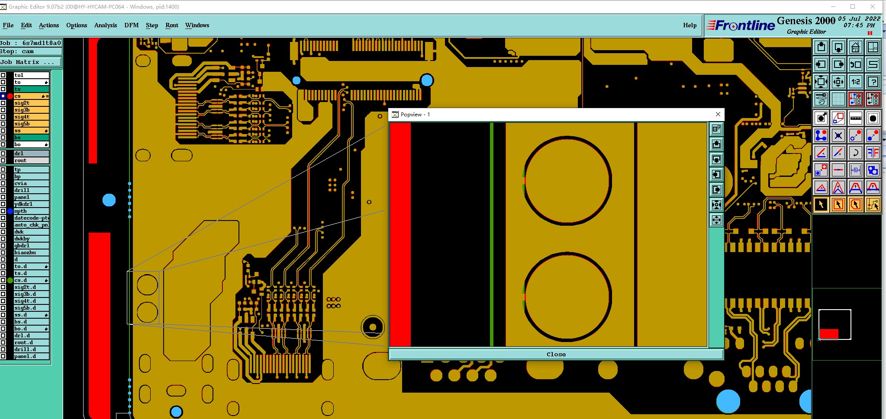Toggle display checkbox for layer to1
The image size is (886, 419).
pyautogui.click(x=3, y=75)
